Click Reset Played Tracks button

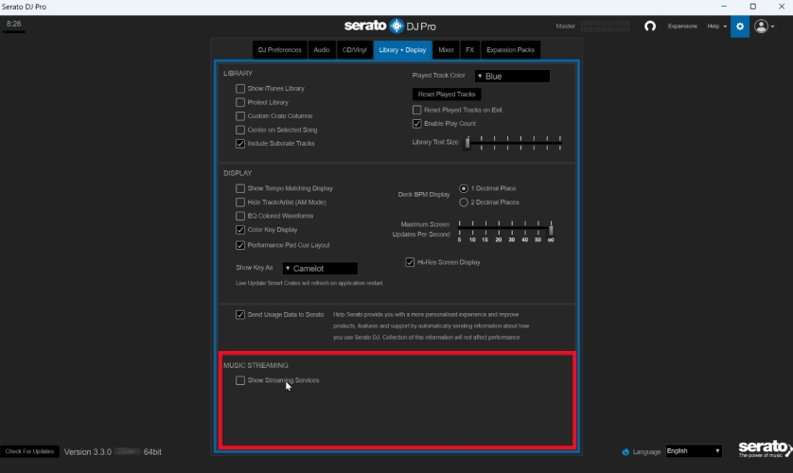pyautogui.click(x=447, y=95)
